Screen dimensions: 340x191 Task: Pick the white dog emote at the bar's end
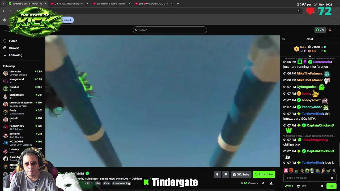tap(334, 171)
